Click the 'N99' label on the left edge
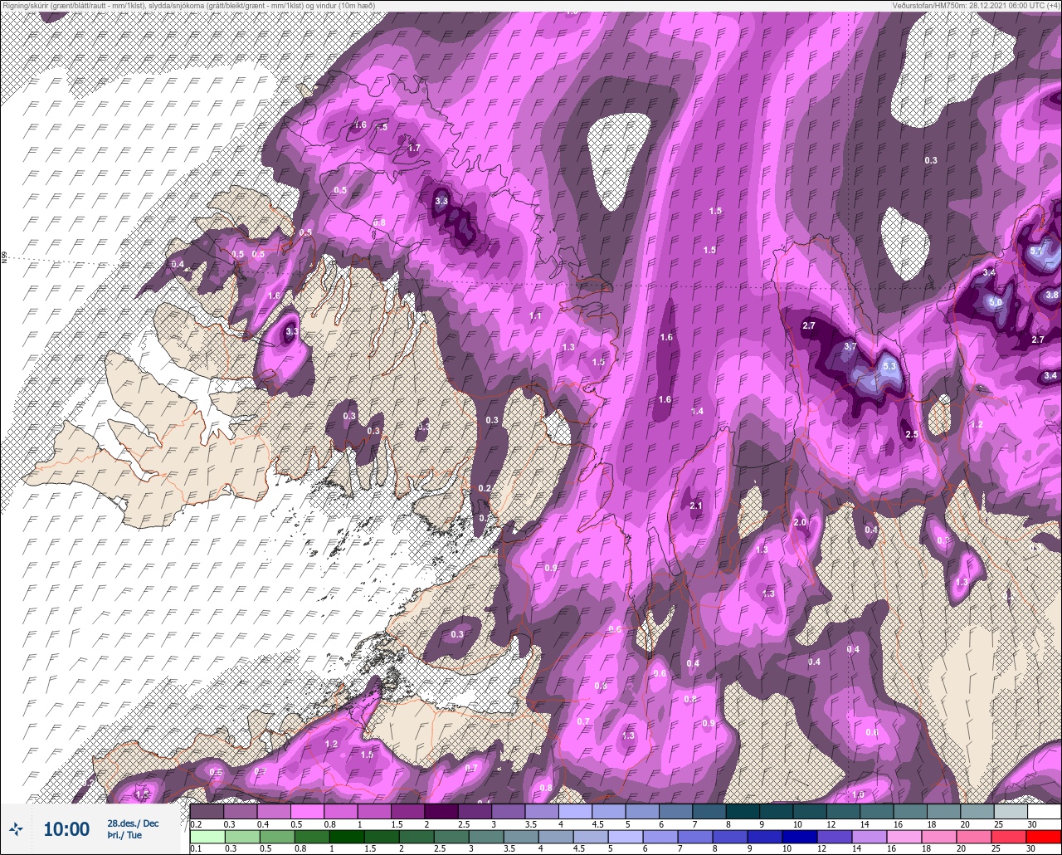Viewport: 1062px width, 855px height. pos(4,259)
